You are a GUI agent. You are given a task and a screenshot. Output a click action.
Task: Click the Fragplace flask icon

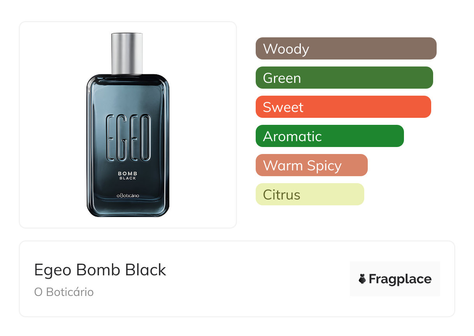coord(362,279)
